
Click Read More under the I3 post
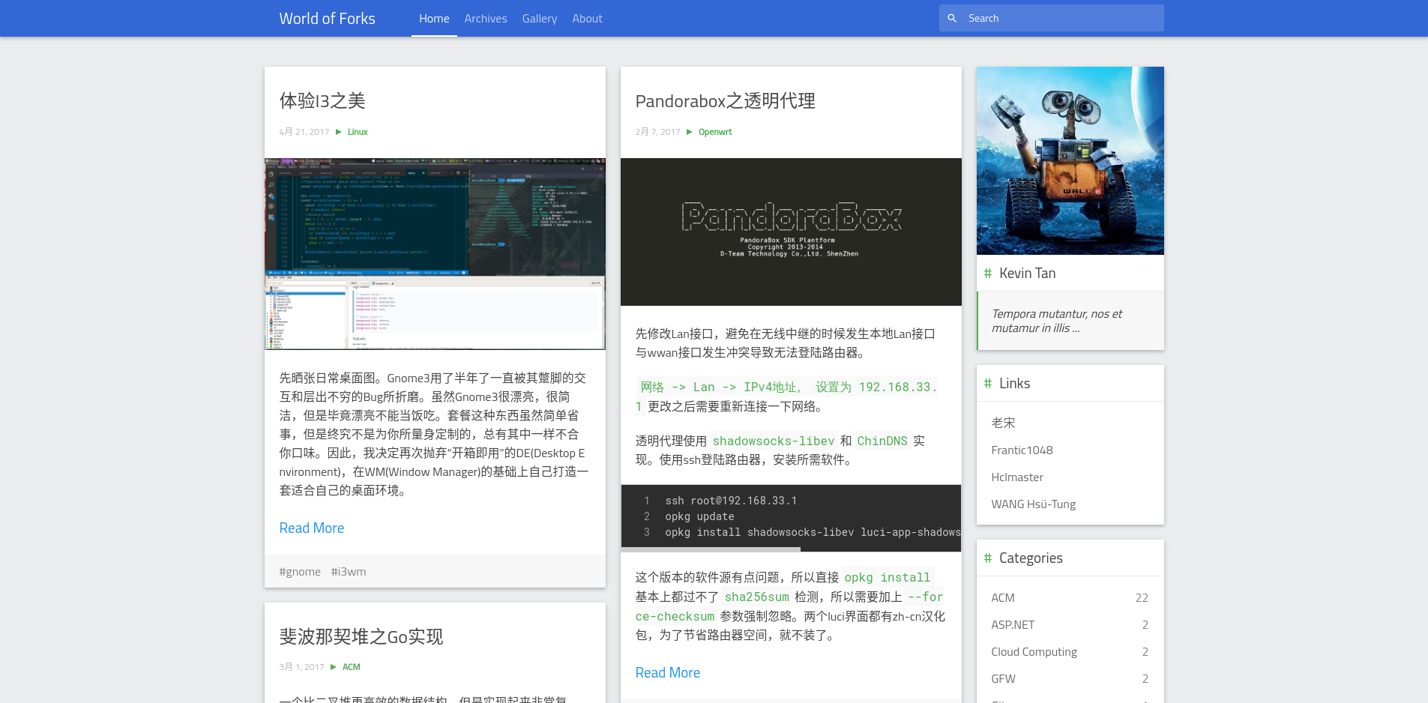(311, 528)
